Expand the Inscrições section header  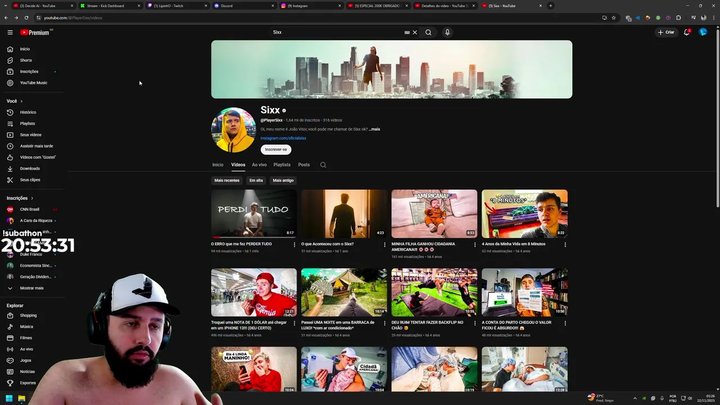coord(20,198)
